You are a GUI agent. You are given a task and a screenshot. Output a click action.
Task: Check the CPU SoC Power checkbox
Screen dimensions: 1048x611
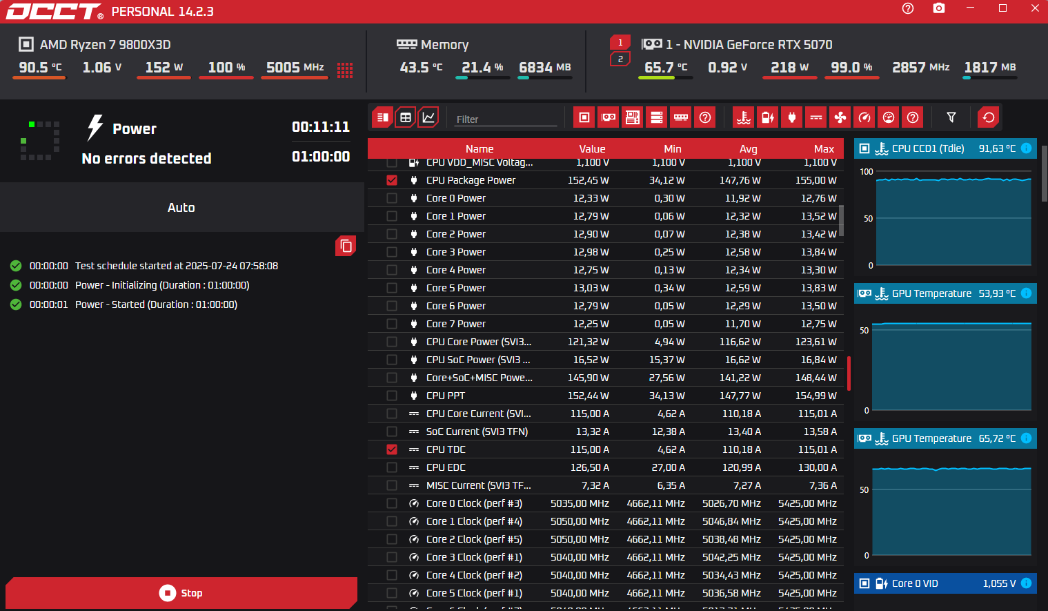click(x=392, y=360)
